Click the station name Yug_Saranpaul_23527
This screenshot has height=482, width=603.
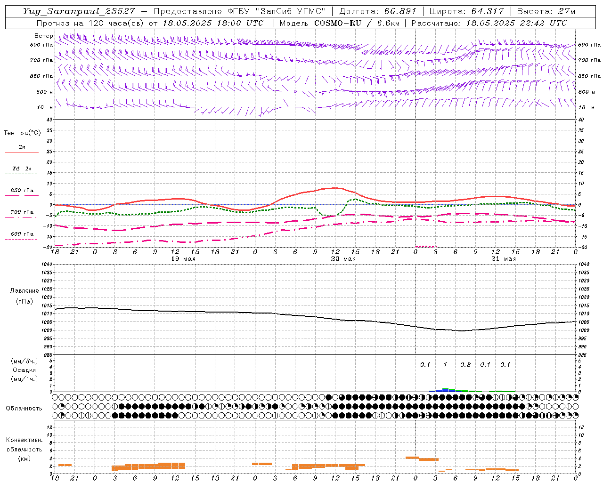pyautogui.click(x=78, y=11)
